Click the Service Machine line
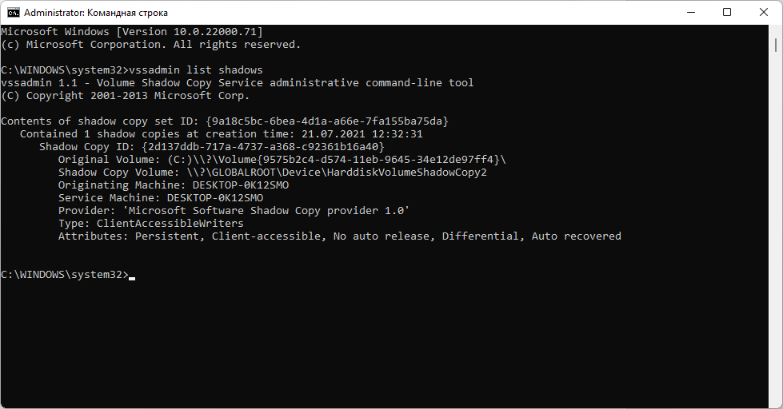This screenshot has width=783, height=409. (160, 198)
